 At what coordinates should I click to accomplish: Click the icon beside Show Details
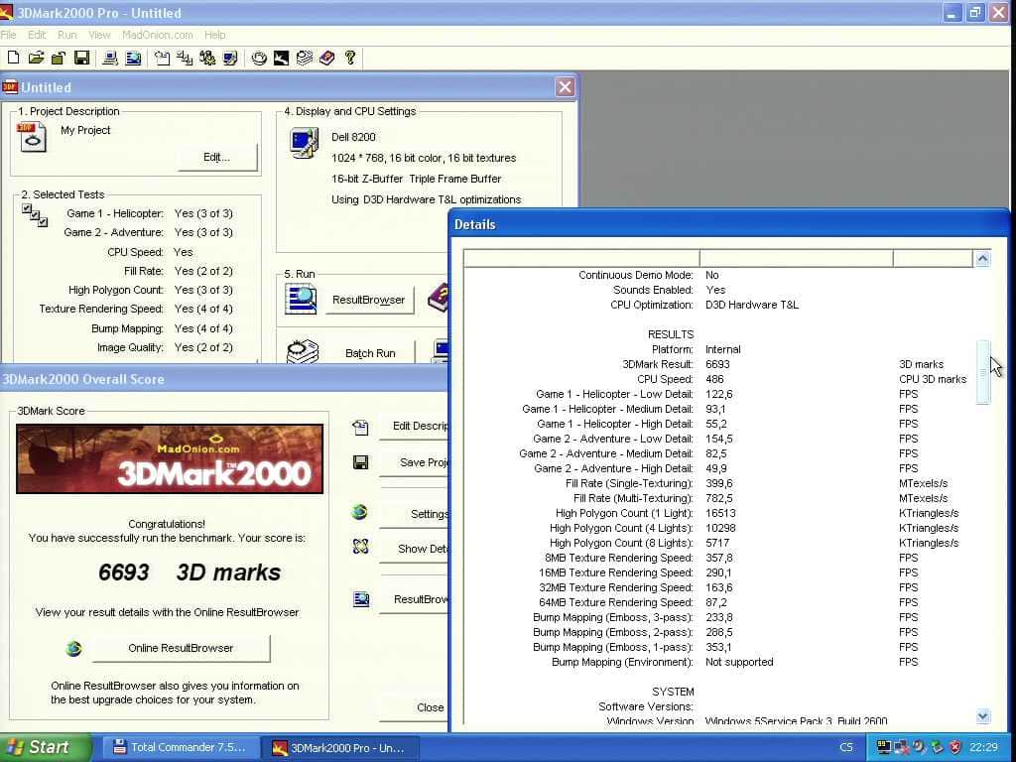[360, 547]
